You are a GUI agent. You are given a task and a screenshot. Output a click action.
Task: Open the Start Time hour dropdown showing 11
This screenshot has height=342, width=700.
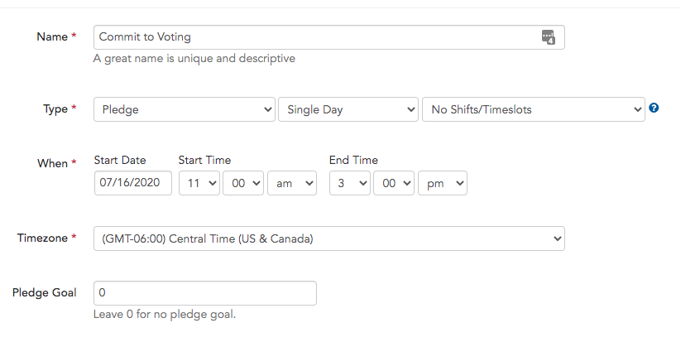coord(199,183)
